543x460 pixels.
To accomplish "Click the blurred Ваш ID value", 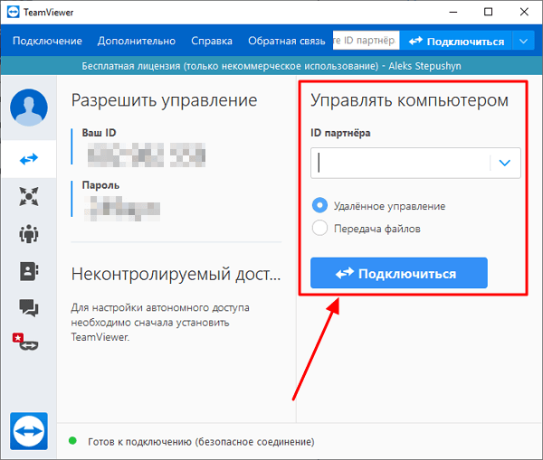I will pos(147,155).
